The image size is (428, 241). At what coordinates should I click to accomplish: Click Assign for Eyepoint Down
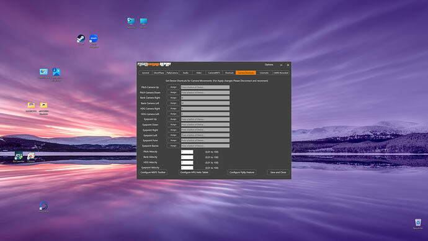pos(173,124)
